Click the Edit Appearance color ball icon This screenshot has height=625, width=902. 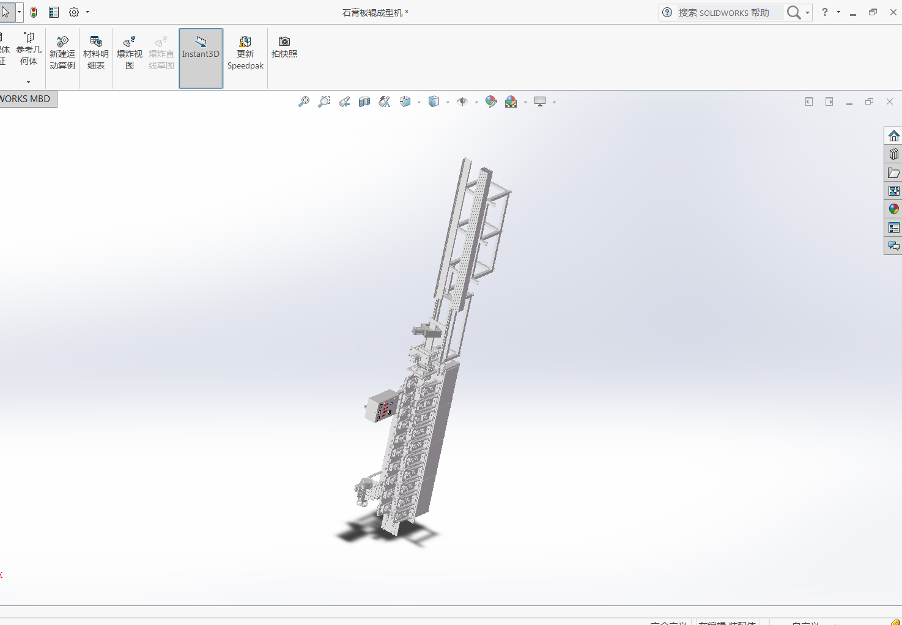click(491, 102)
